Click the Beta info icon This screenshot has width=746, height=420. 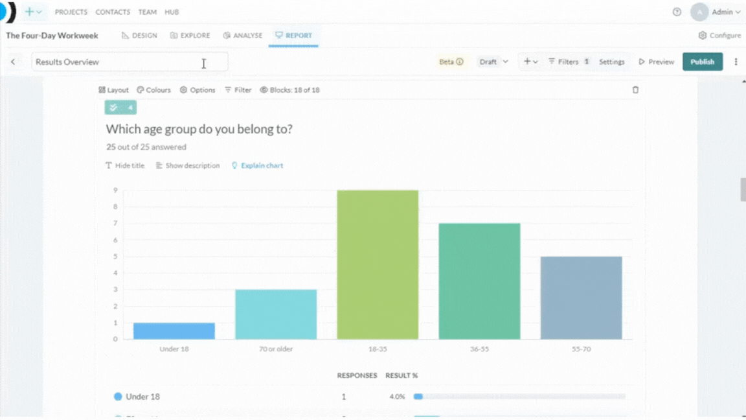point(460,62)
